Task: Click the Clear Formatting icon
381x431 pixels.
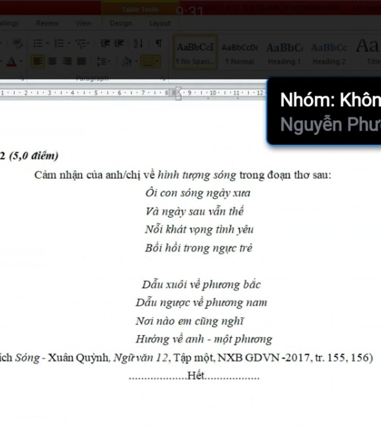Action: (17, 44)
